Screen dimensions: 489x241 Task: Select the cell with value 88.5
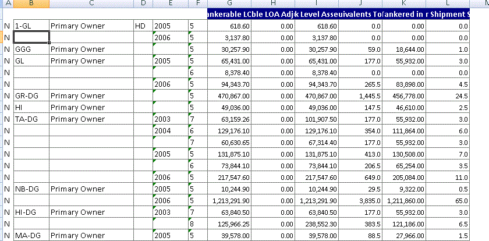point(360,235)
